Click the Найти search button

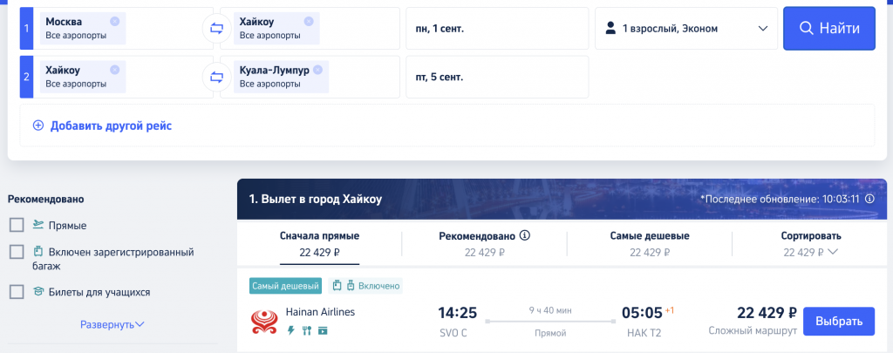(829, 29)
